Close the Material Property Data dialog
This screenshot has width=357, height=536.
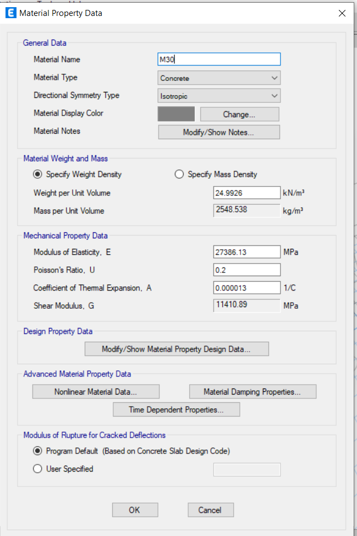(342, 13)
